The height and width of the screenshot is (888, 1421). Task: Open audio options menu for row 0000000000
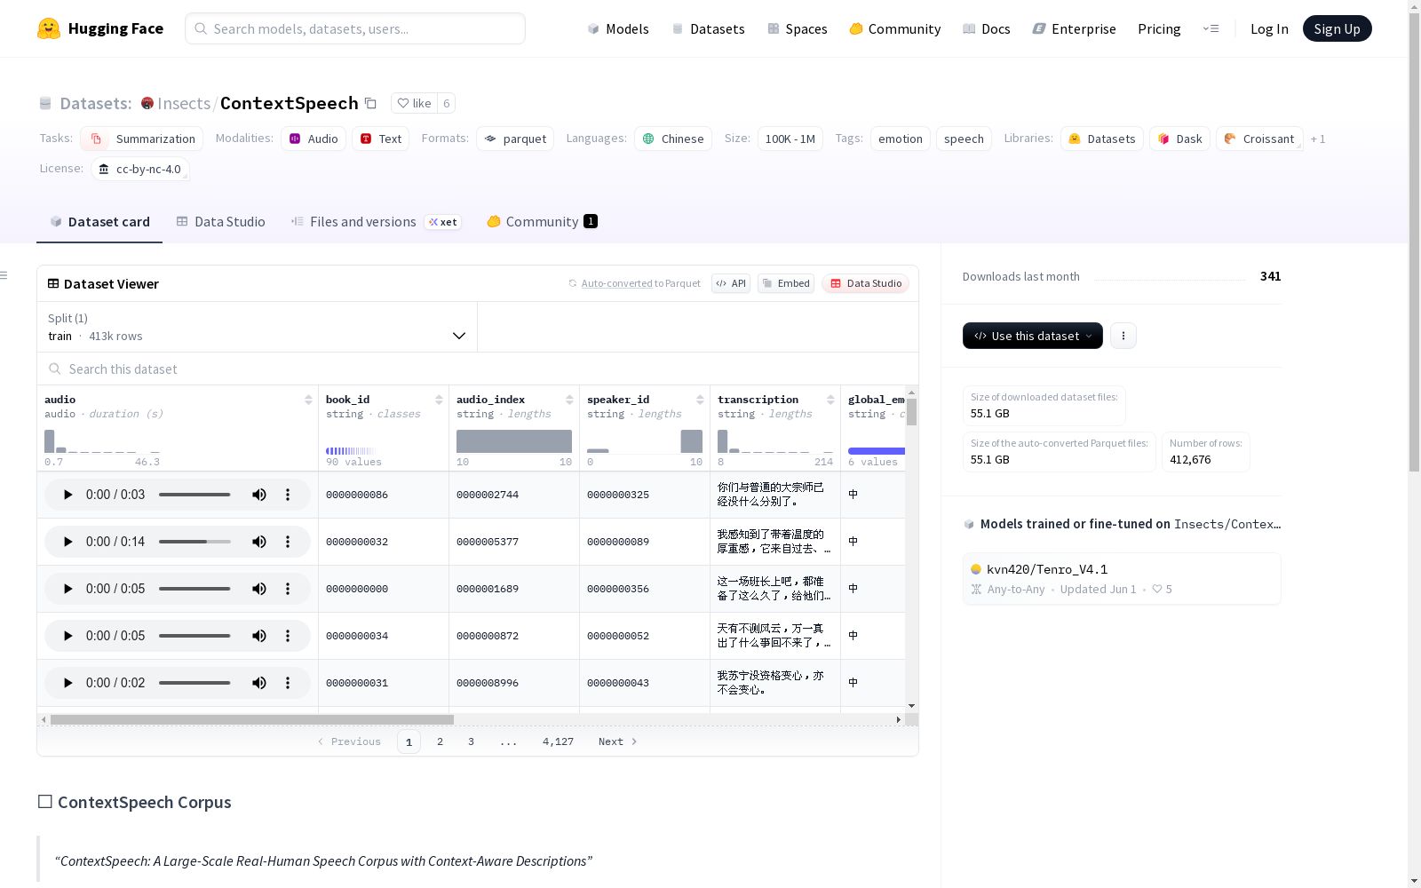pyautogui.click(x=288, y=589)
